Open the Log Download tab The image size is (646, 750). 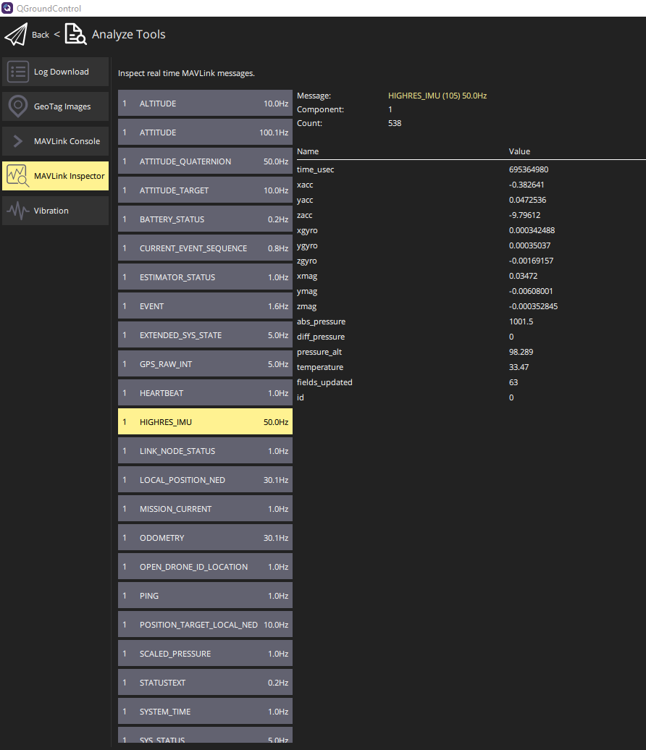61,72
